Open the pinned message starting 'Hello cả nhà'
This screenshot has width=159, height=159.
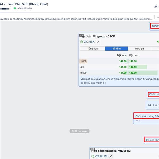pyautogui.click(x=76, y=19)
